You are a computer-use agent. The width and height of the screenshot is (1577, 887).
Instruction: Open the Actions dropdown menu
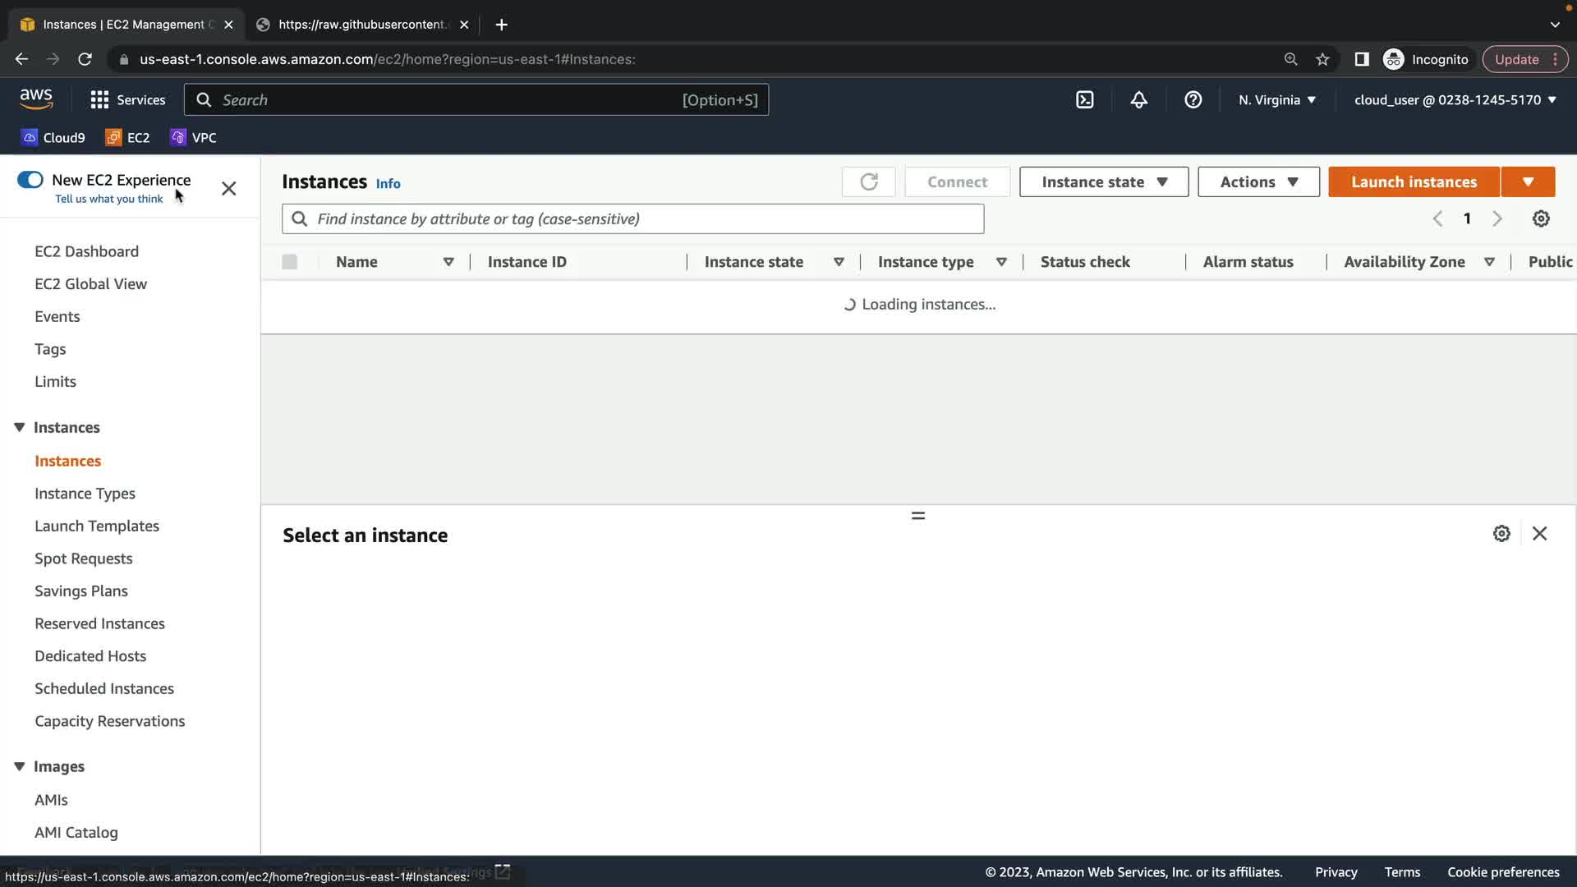[1257, 182]
